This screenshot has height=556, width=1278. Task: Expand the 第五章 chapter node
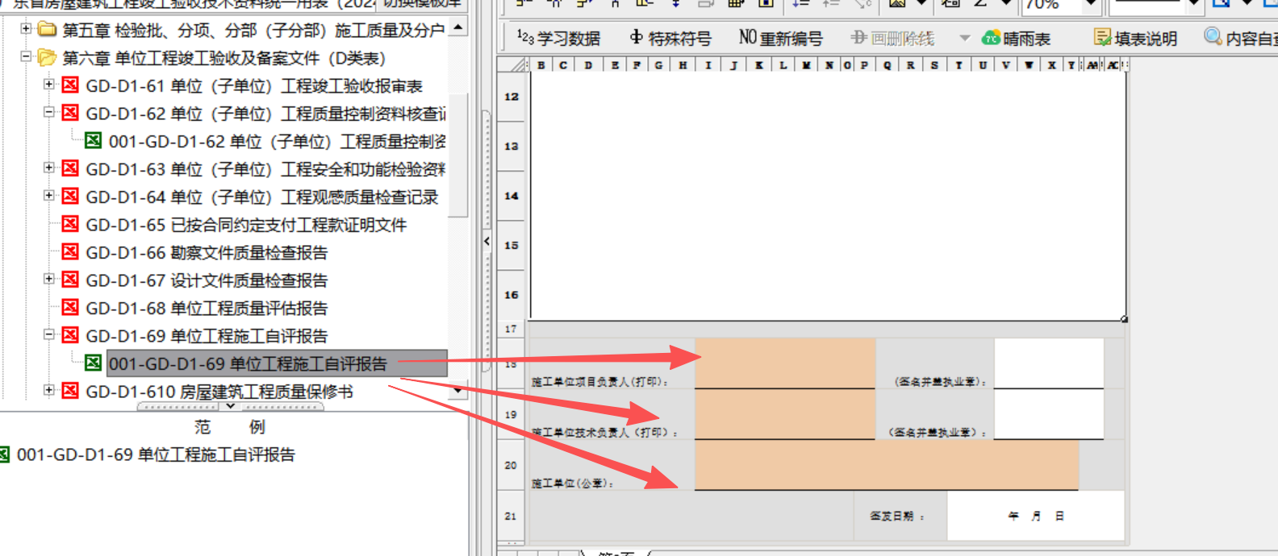pyautogui.click(x=26, y=29)
